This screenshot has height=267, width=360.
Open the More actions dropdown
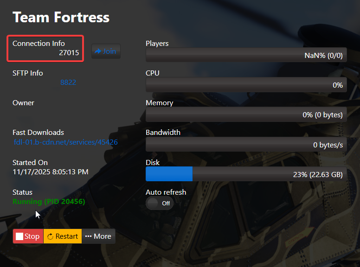click(x=98, y=236)
